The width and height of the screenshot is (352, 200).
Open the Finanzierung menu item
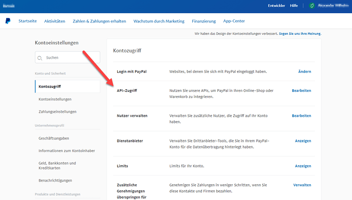(x=204, y=21)
